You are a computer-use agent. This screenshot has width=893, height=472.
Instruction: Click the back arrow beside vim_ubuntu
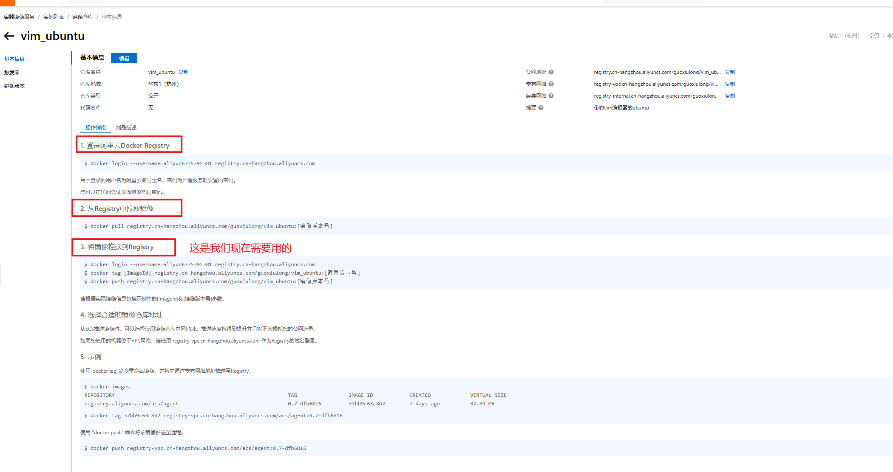pos(9,36)
